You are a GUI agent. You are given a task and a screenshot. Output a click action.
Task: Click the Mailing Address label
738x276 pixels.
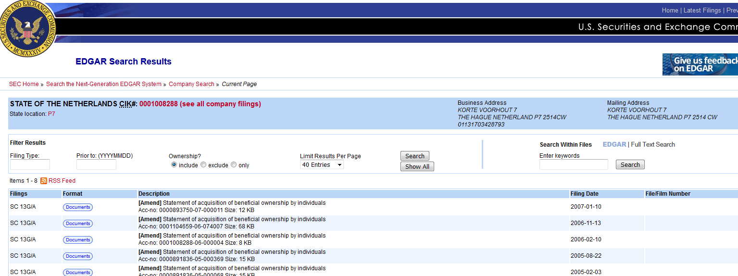628,103
